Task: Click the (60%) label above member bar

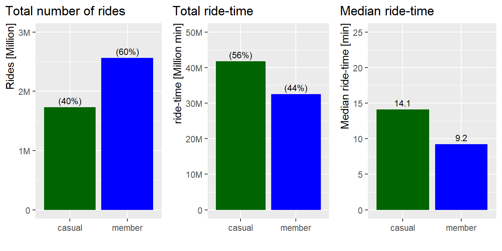Action: coord(127,52)
